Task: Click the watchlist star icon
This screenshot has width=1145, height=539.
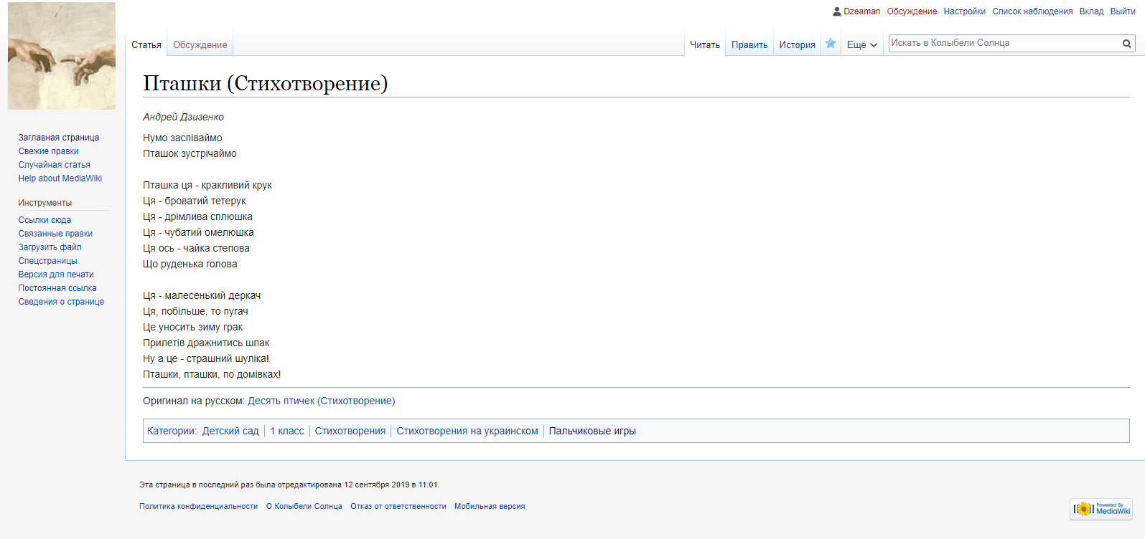Action: coord(831,44)
